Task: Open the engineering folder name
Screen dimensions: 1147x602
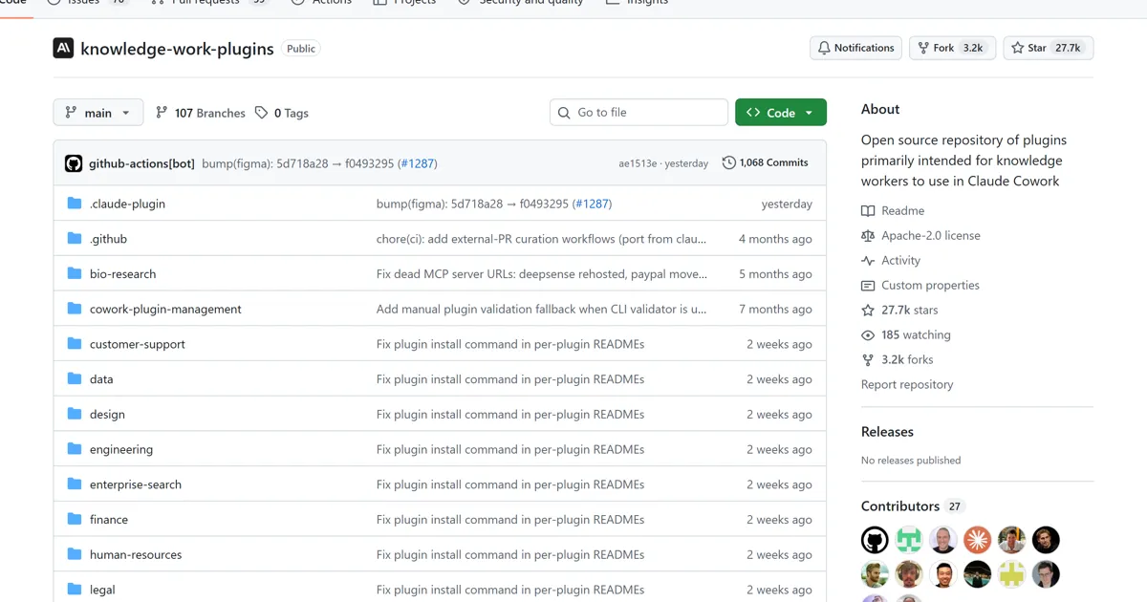Action: click(121, 450)
